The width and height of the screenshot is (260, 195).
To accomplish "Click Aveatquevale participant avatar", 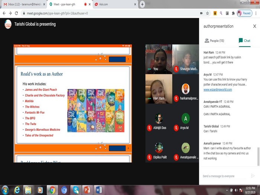I will 186,148.
